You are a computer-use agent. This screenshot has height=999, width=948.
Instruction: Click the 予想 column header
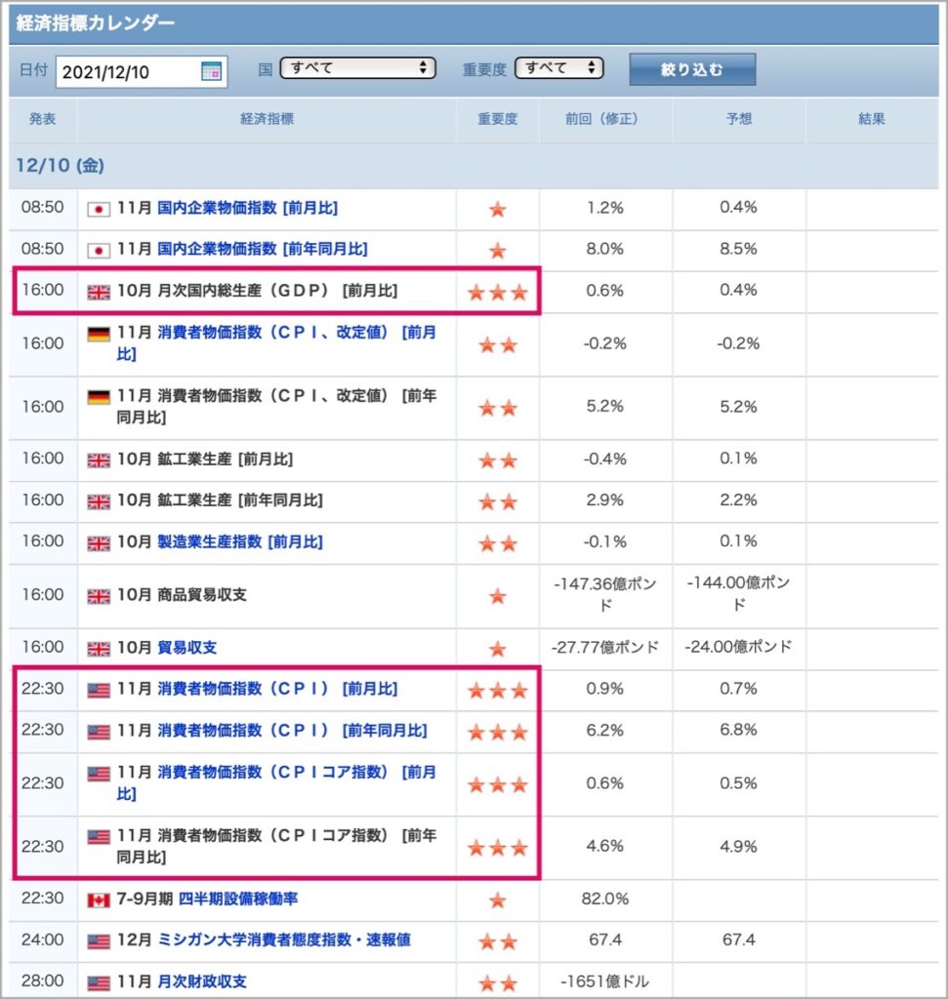tap(739, 119)
